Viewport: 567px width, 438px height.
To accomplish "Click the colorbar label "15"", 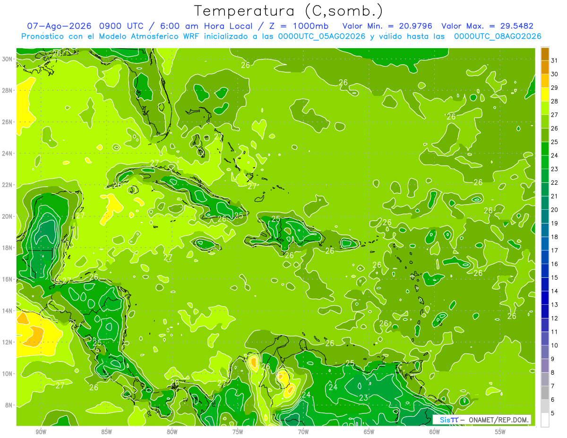I will point(554,278).
